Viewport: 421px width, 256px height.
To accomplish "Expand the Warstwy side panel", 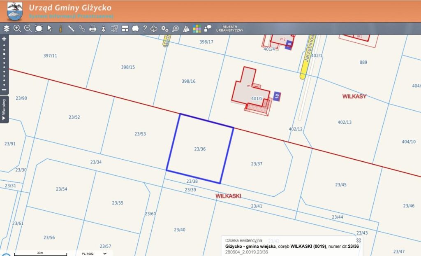I will 4,109.
